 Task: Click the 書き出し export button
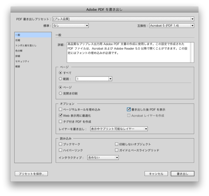point(183,173)
